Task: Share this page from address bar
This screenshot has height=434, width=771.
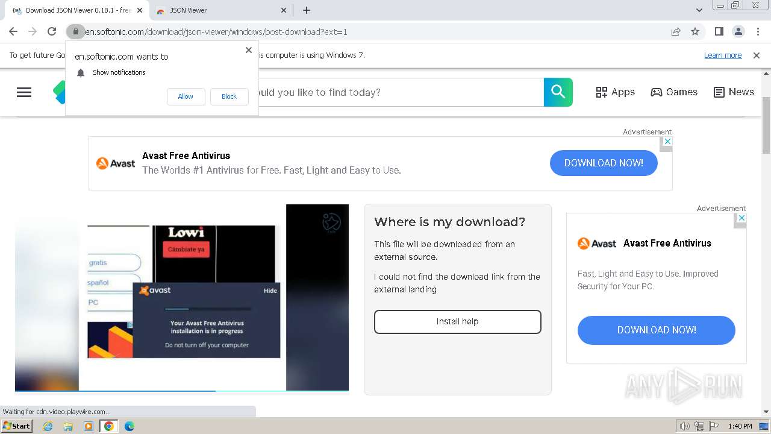Action: tap(676, 31)
